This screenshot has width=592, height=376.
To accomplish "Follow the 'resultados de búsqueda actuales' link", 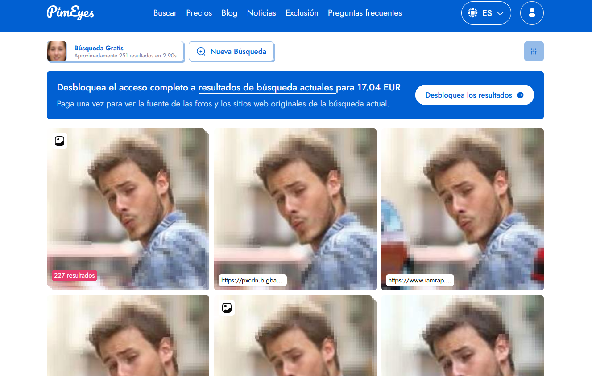I will point(267,87).
